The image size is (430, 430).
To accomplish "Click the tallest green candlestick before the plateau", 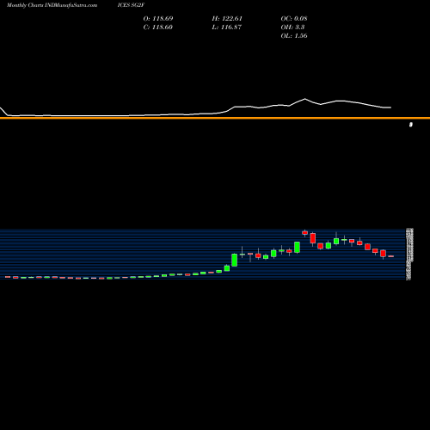I will [235, 260].
